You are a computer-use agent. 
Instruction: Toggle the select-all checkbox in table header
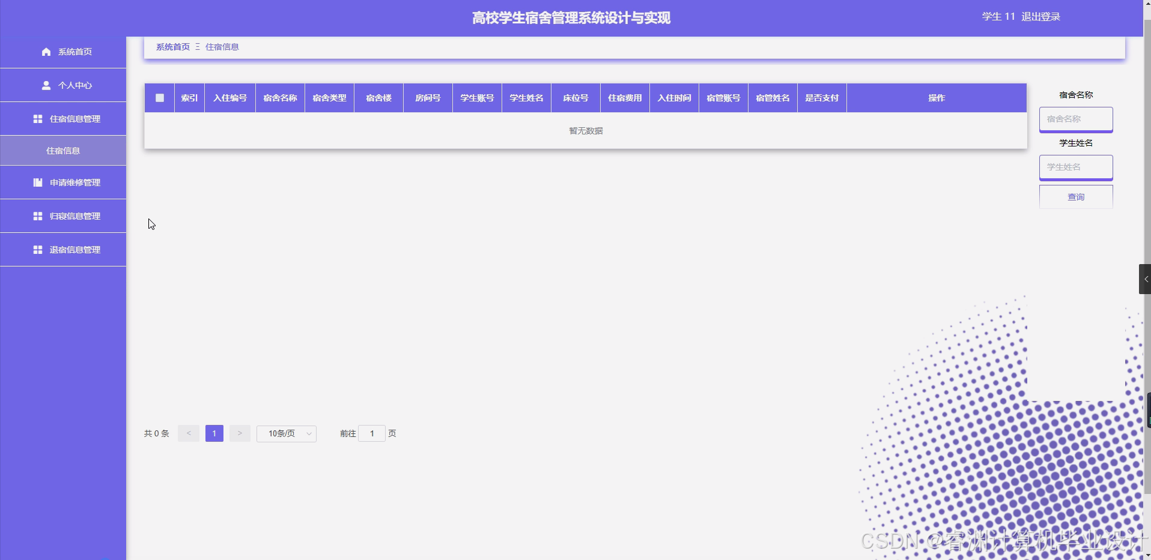click(159, 98)
